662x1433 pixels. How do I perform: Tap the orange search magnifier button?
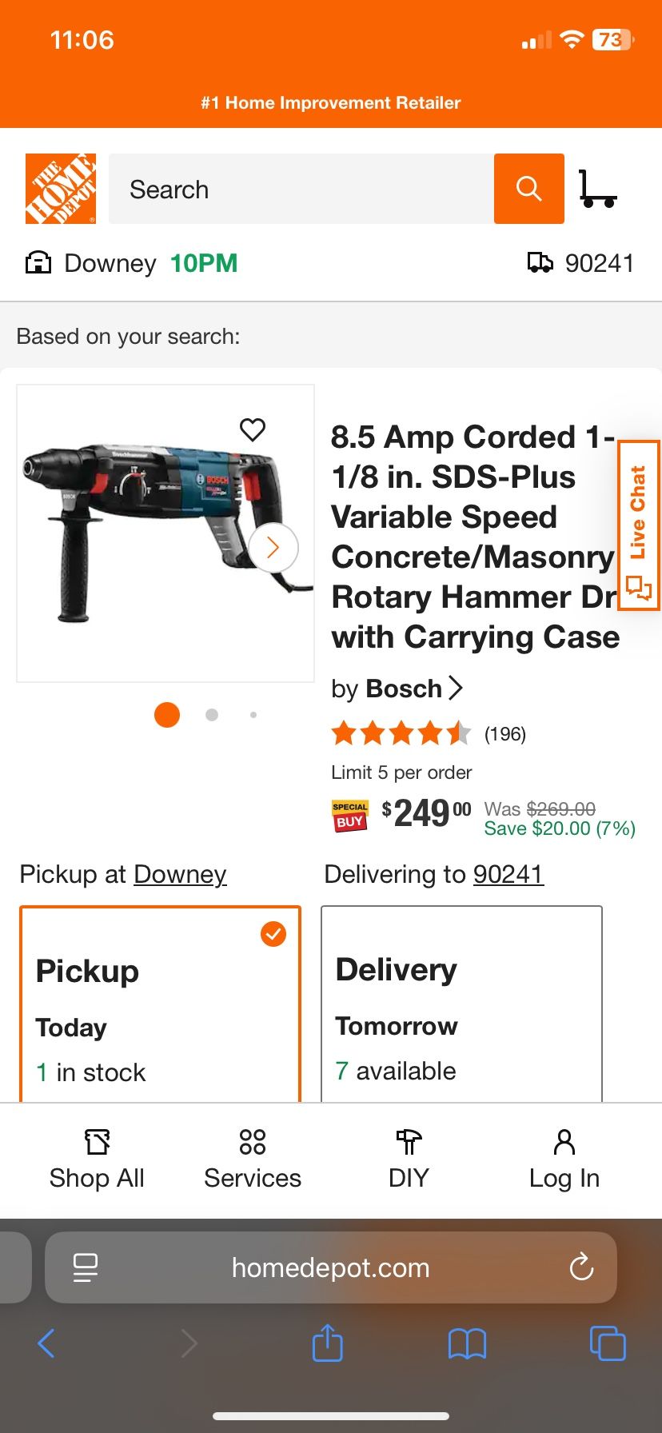click(528, 189)
